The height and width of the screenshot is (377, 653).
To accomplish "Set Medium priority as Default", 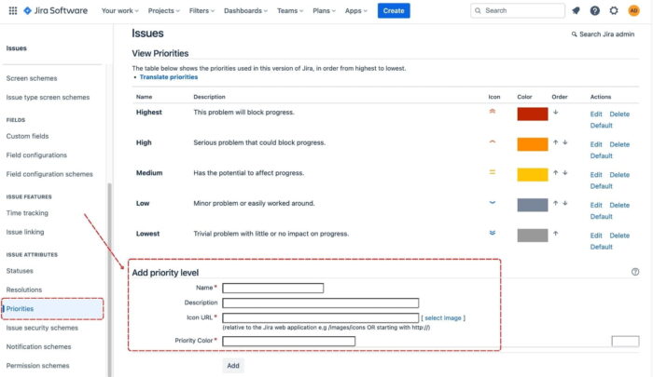I will [x=602, y=186].
